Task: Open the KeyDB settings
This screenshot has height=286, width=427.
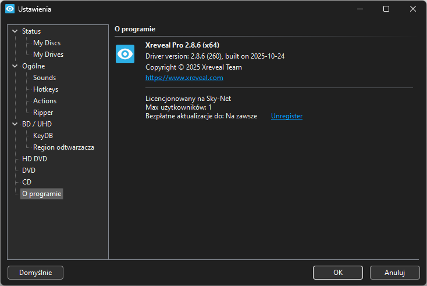Action: pyautogui.click(x=42, y=136)
